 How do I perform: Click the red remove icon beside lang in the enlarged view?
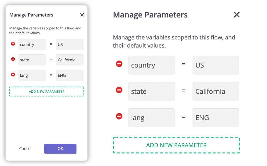pyautogui.click(x=119, y=116)
